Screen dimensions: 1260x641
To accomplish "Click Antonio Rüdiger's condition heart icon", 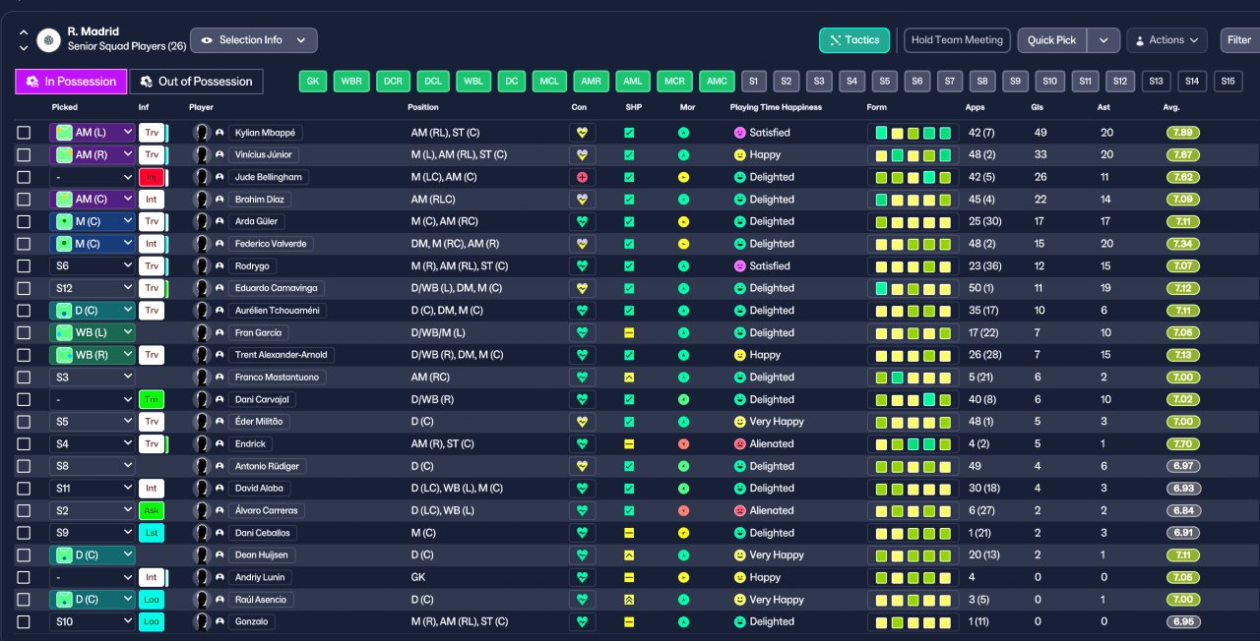I will [x=582, y=466].
